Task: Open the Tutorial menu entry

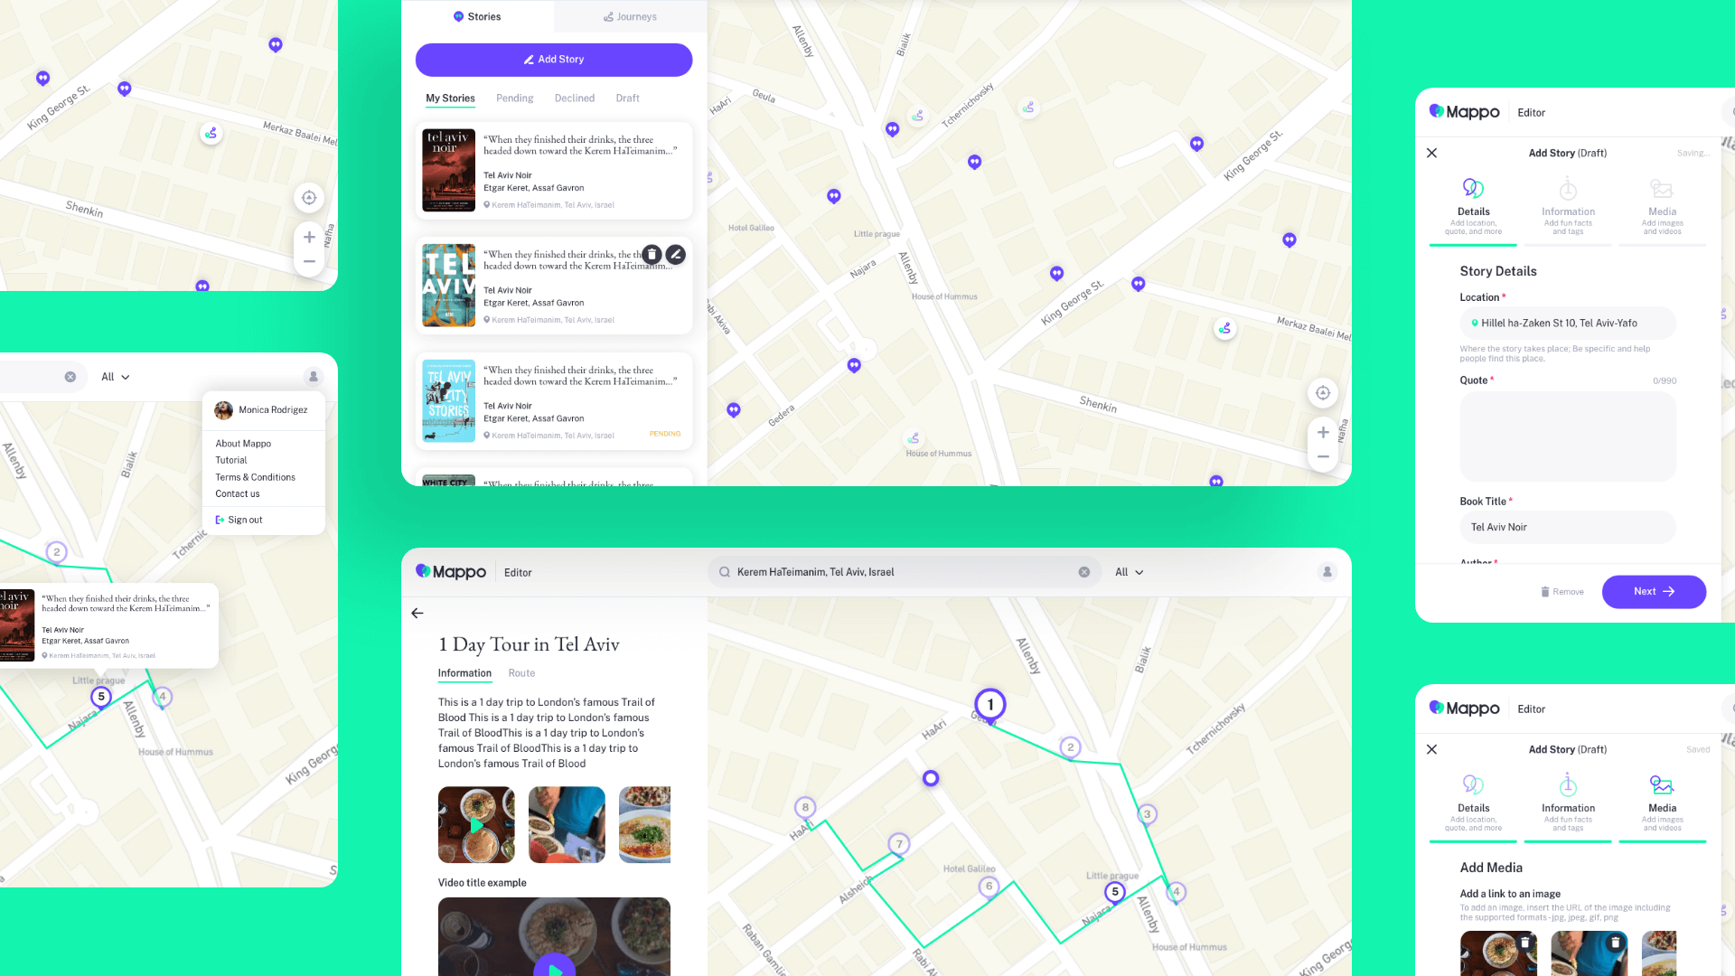Action: [231, 460]
